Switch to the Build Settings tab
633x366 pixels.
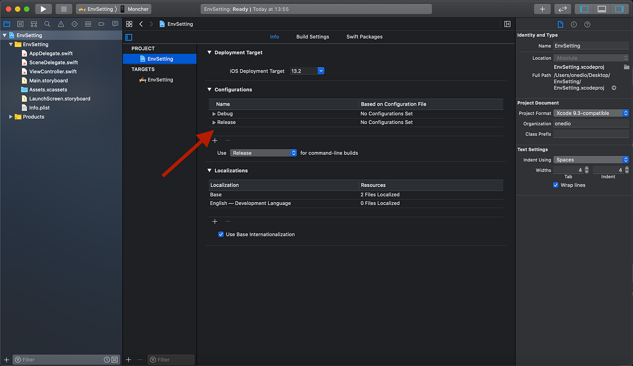(x=312, y=36)
